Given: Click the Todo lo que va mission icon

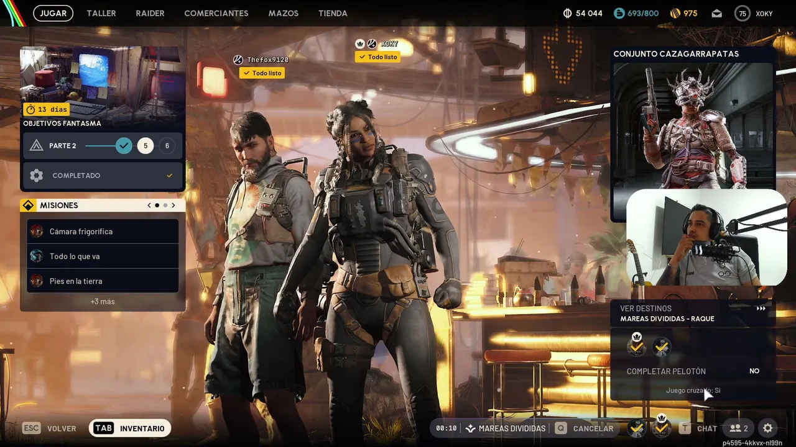Looking at the screenshot, I should (x=37, y=256).
